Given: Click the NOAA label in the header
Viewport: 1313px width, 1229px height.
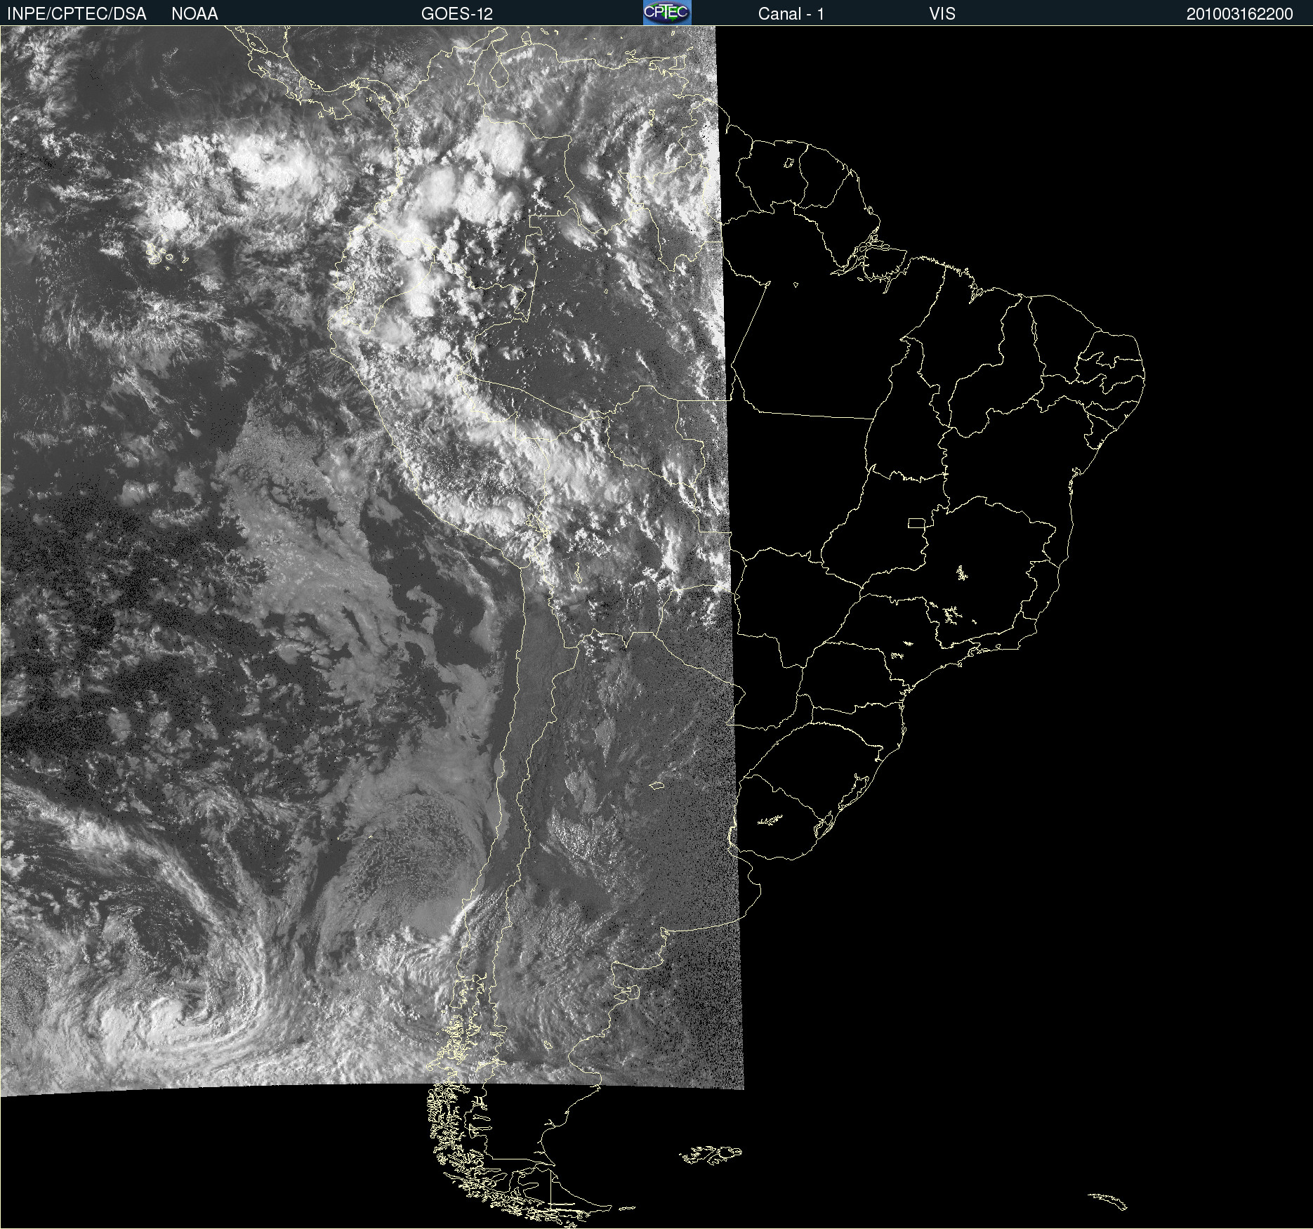Looking at the screenshot, I should (x=194, y=14).
